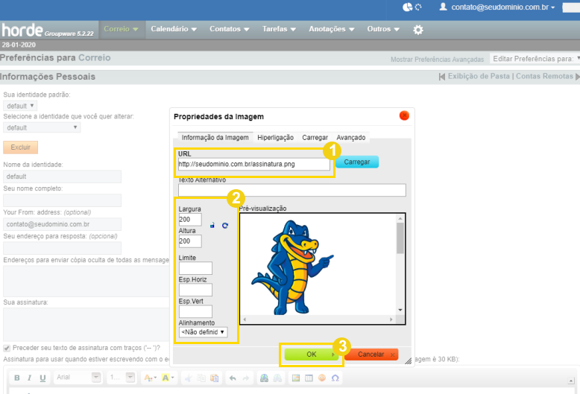Click the insert link globe icon
The height and width of the screenshot is (394, 580).
[264, 378]
